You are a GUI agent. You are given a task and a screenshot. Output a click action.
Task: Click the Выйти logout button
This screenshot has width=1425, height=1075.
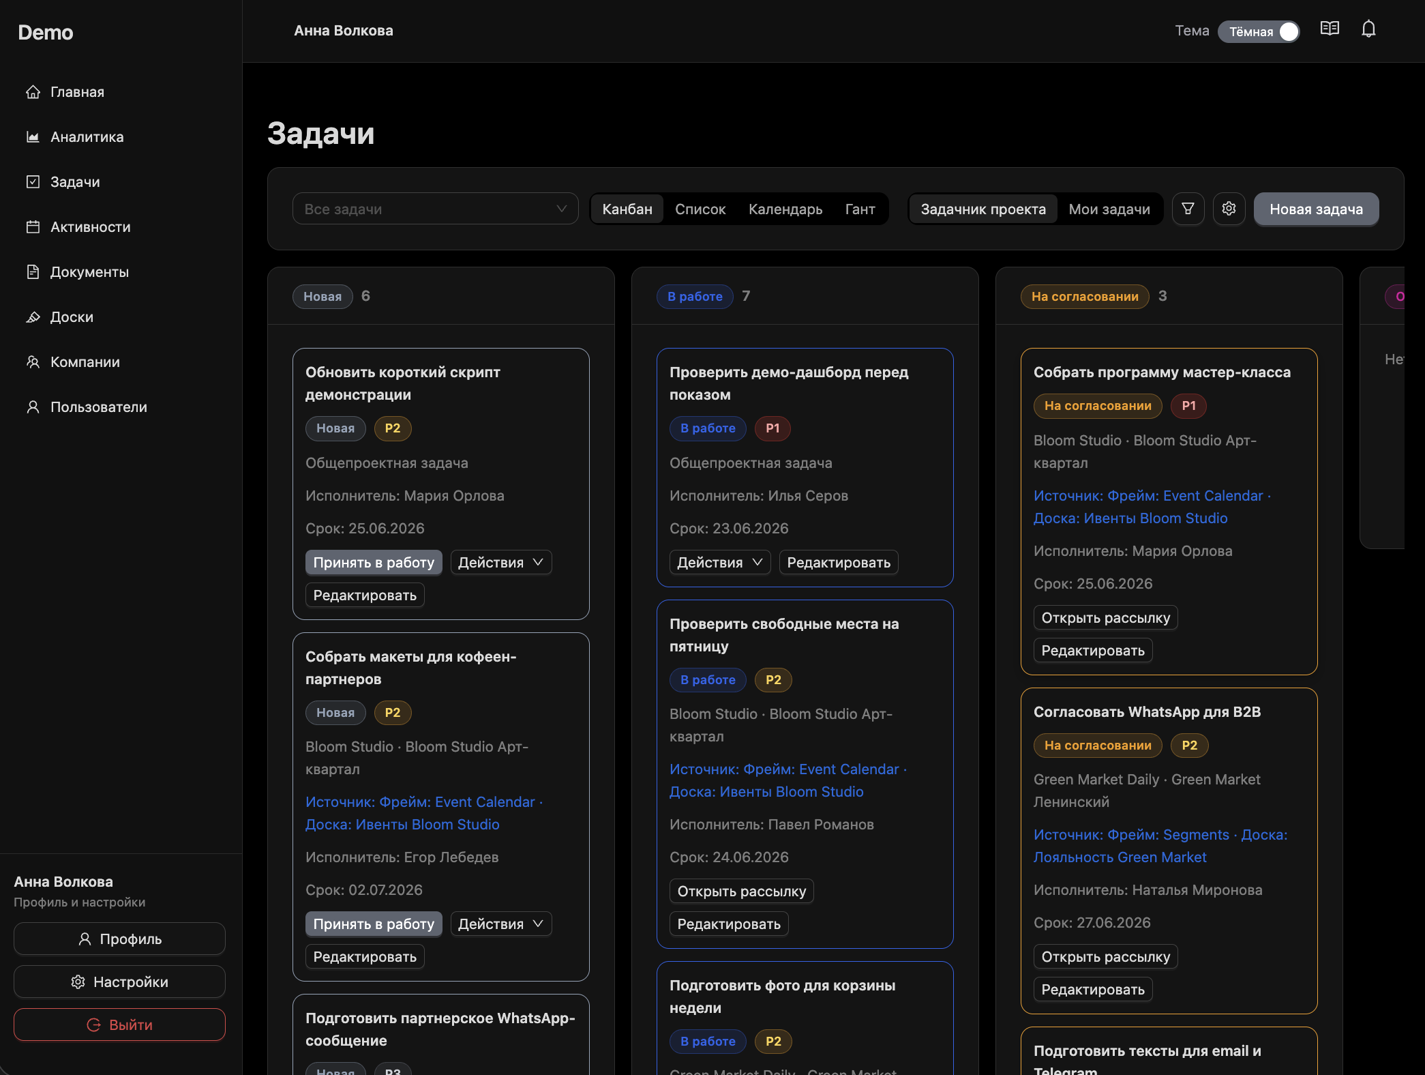[119, 1025]
